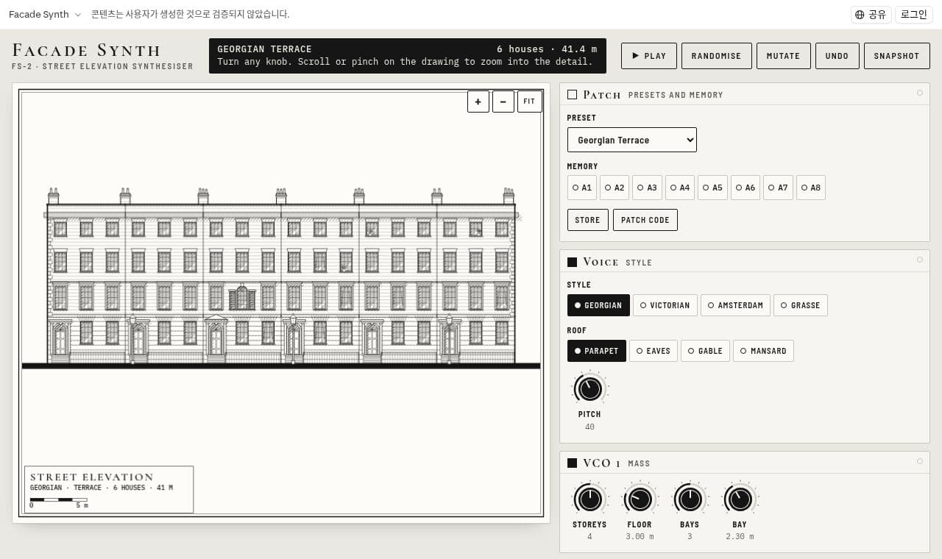Viewport: 942px width, 559px height.
Task: Click the Pitch knob
Action: click(x=589, y=388)
